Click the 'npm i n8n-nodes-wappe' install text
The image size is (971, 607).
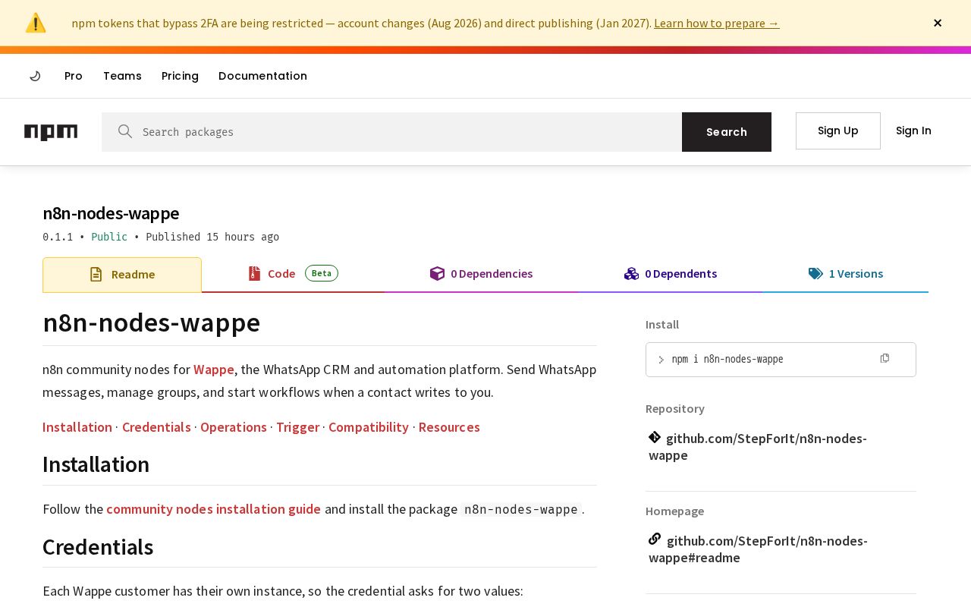727,360
